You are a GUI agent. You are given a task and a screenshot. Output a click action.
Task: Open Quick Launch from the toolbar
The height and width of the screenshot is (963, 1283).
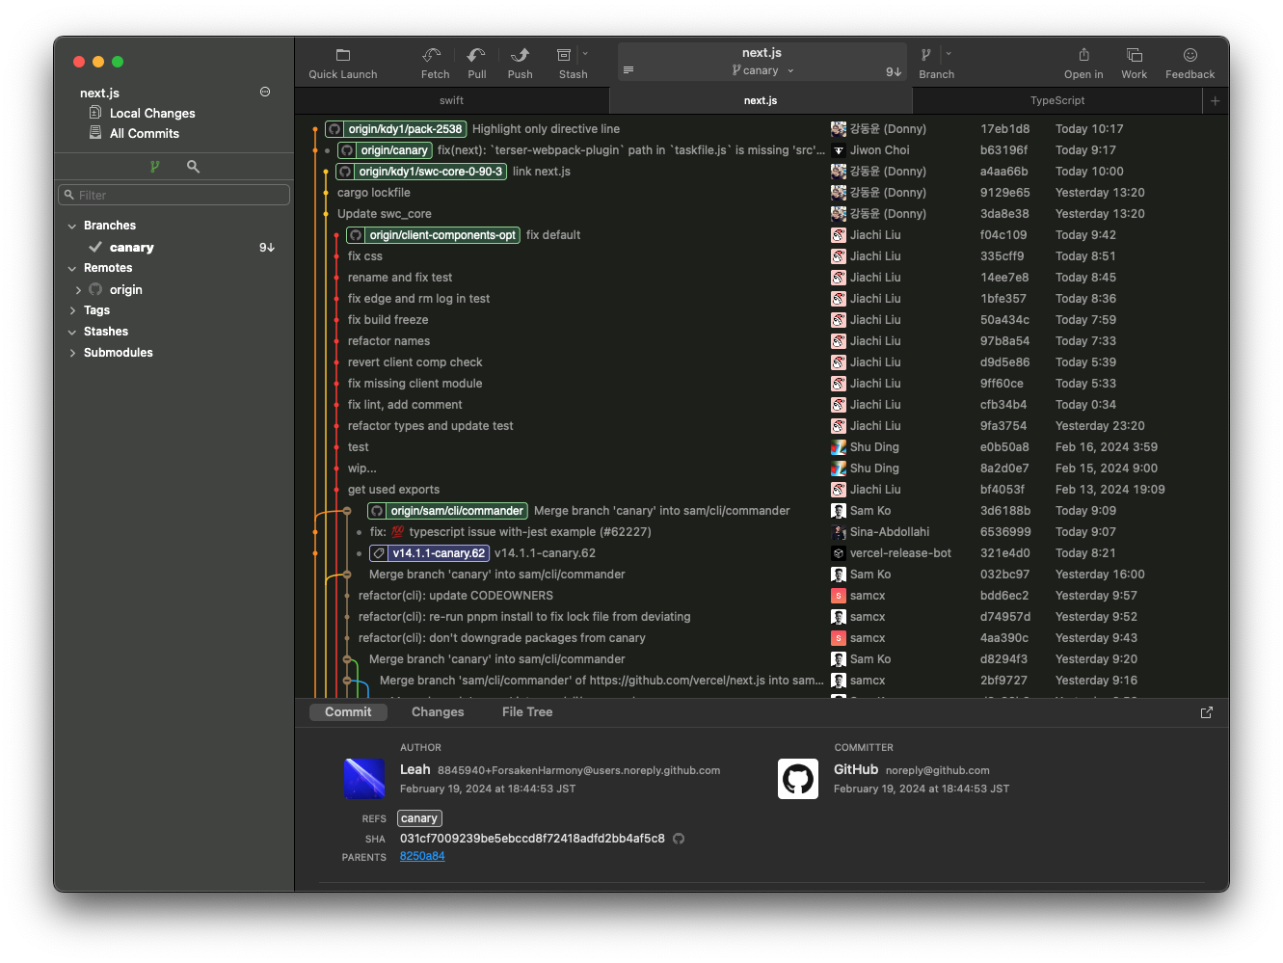click(x=342, y=56)
